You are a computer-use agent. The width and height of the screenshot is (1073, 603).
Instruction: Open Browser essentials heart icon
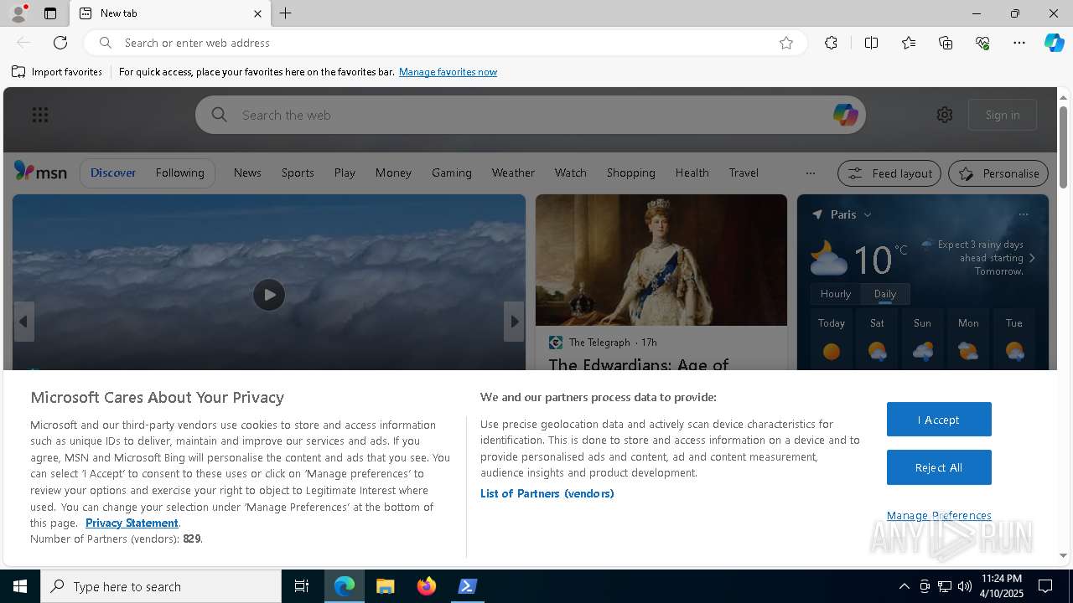[x=982, y=43]
